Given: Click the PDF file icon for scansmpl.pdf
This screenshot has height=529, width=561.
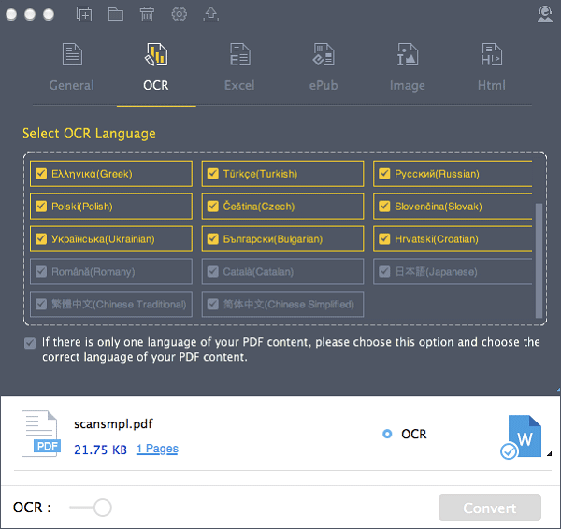Looking at the screenshot, I should tap(41, 434).
